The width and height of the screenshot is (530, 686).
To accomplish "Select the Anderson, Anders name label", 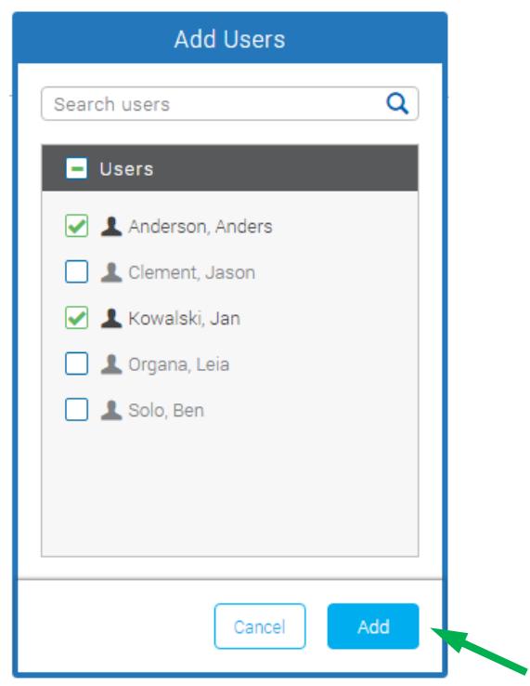I will (200, 227).
